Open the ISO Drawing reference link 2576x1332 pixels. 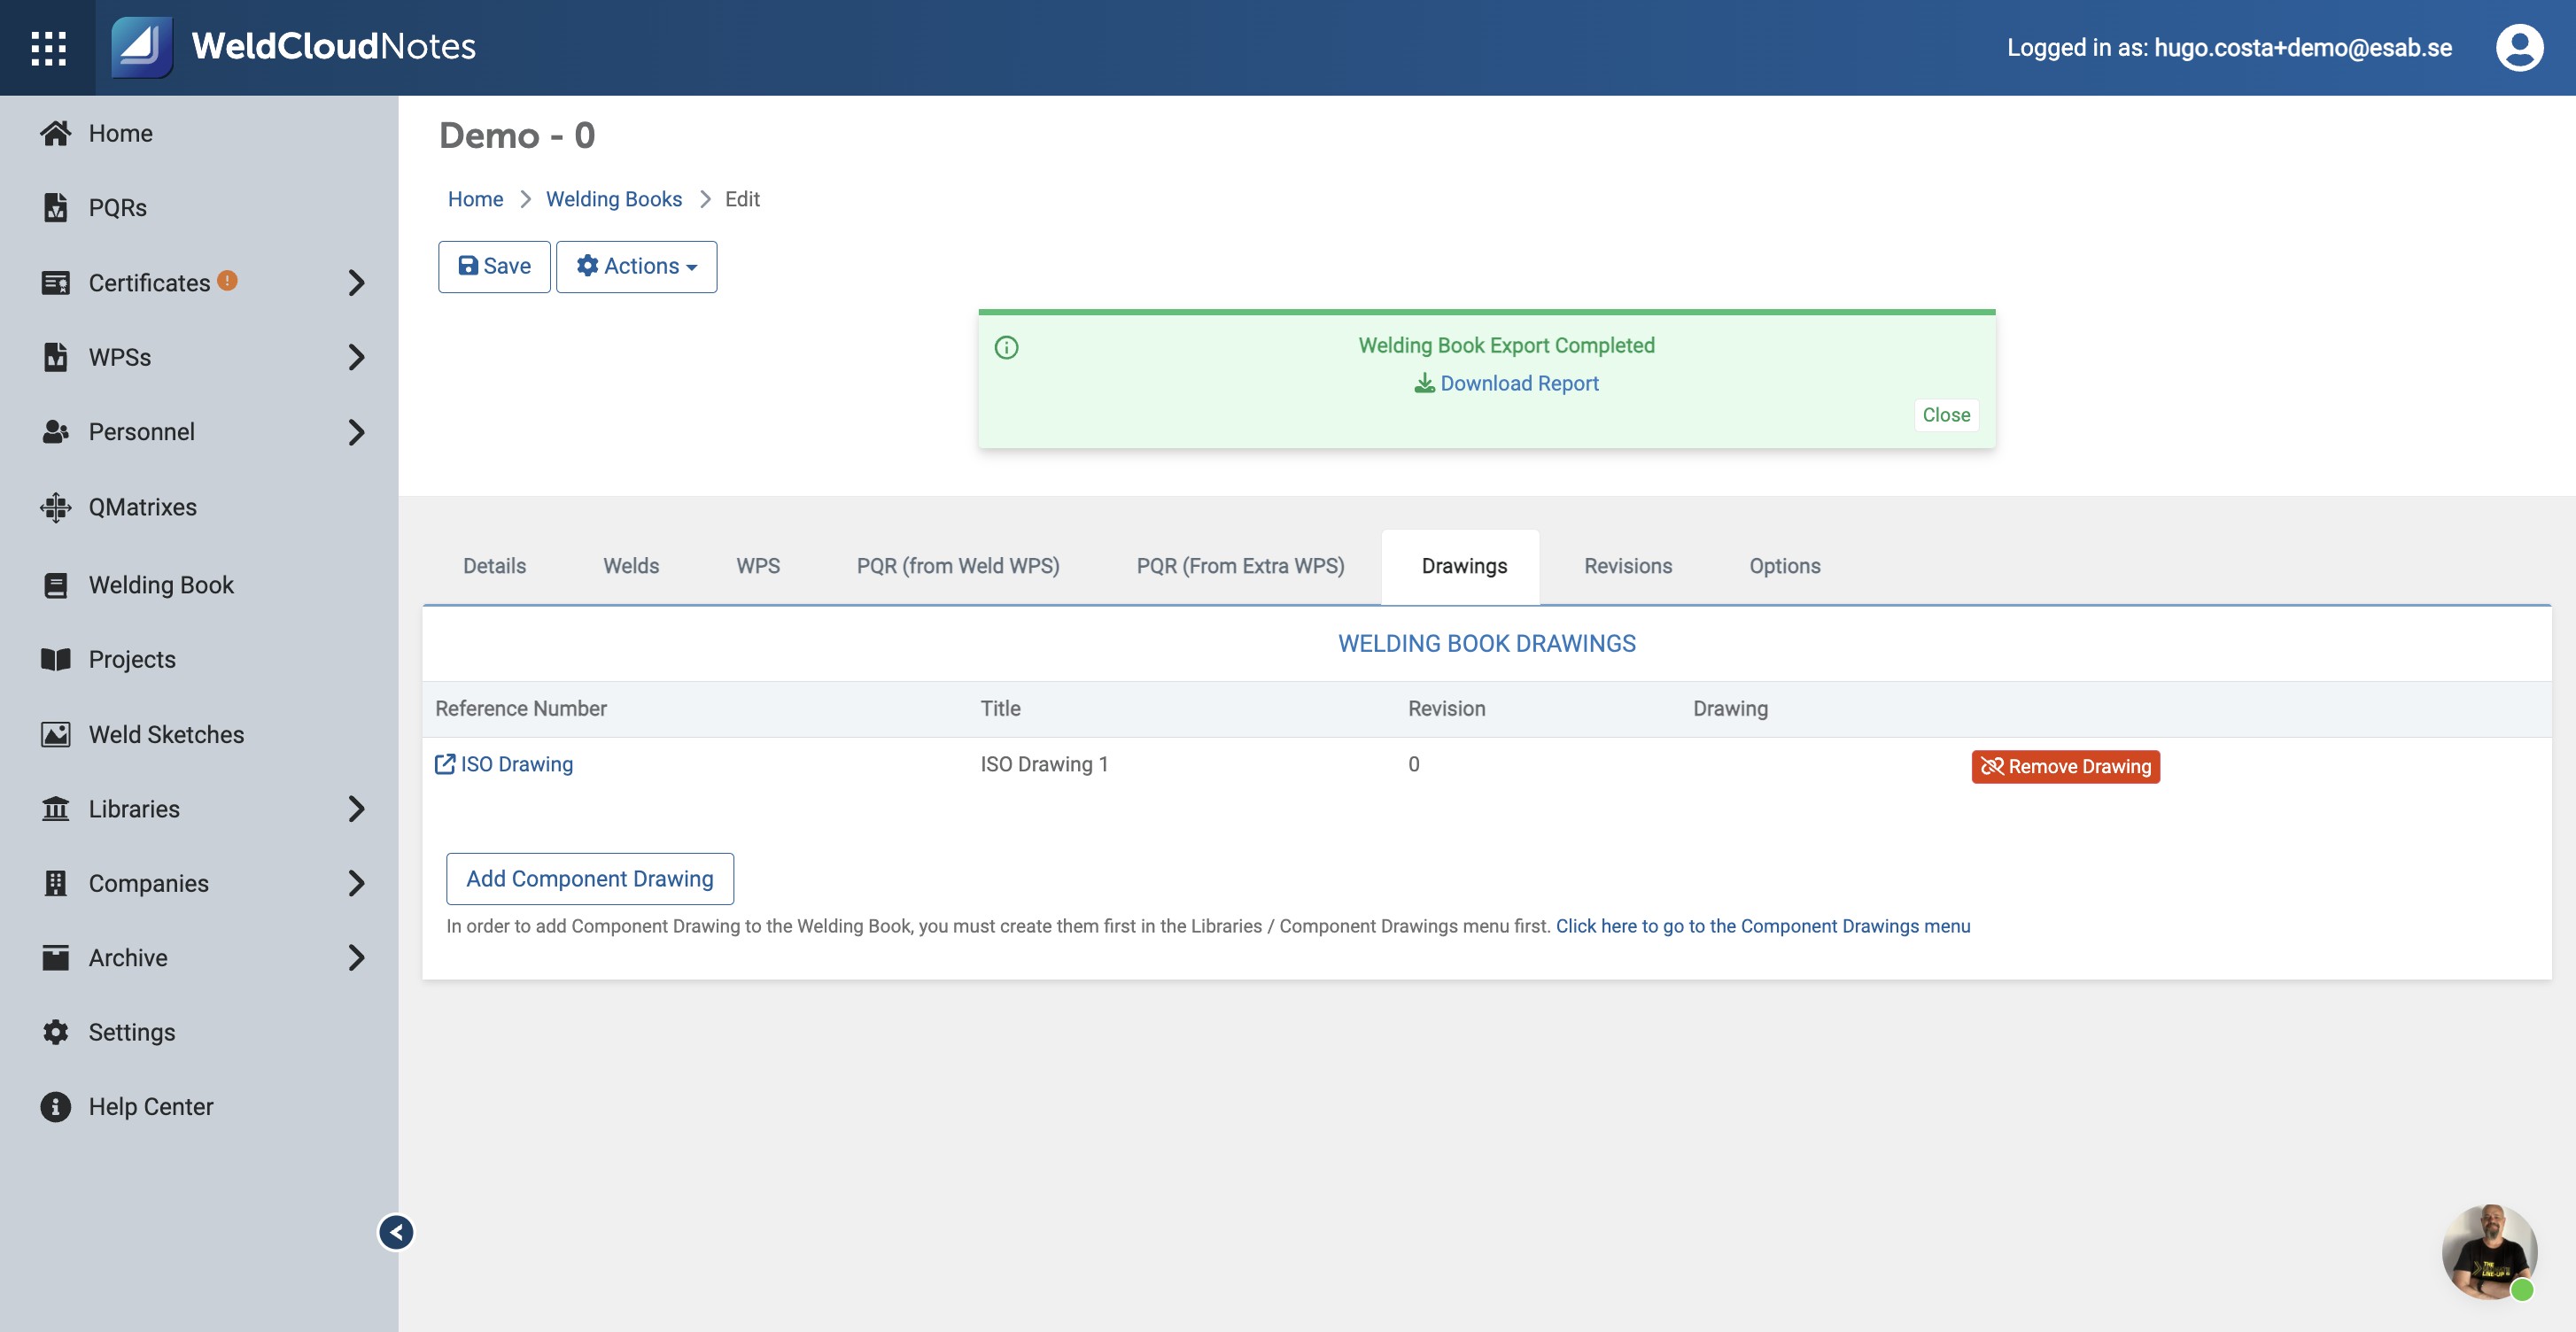coord(516,764)
